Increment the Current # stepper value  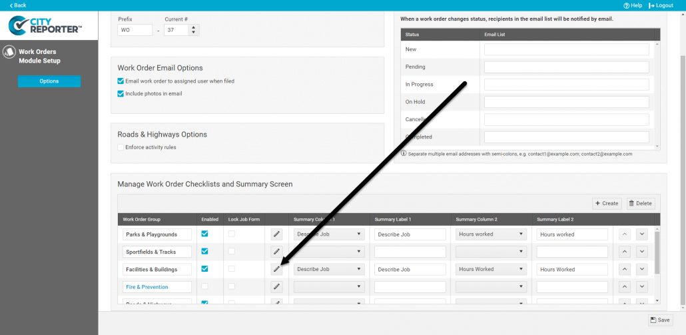click(x=193, y=27)
